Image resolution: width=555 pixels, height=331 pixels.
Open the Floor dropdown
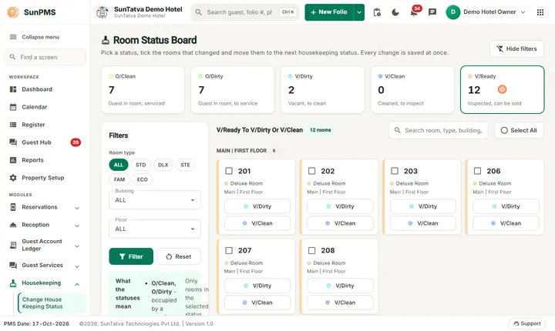pos(155,229)
